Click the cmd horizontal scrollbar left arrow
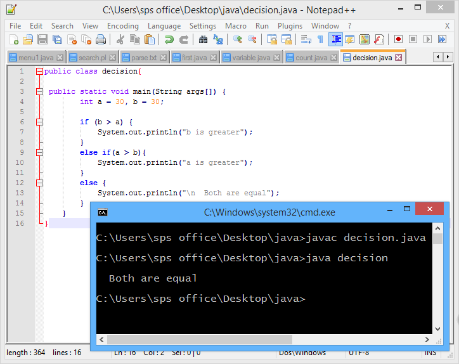The width and height of the screenshot is (459, 364). click(x=101, y=339)
